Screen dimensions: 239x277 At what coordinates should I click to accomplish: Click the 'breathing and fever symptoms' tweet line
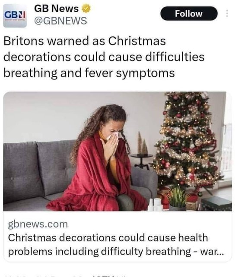pyautogui.click(x=89, y=73)
